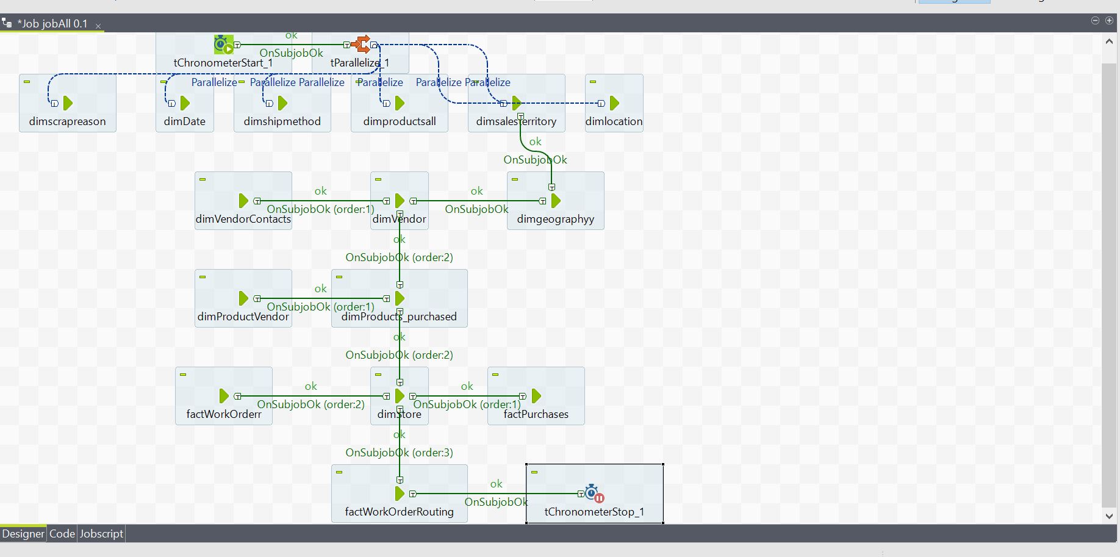Click the vertical scrollbar down arrow
Image resolution: width=1120 pixels, height=557 pixels.
pyautogui.click(x=1109, y=516)
